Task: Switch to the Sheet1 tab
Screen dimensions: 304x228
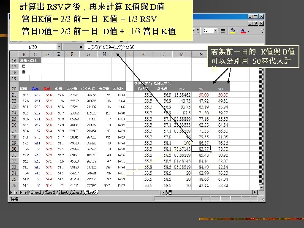Action: (x=36, y=193)
